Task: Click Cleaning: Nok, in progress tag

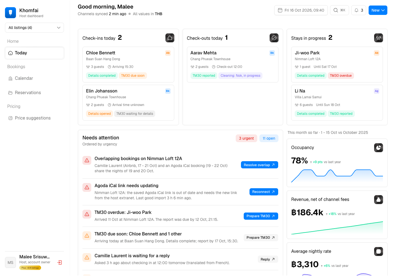Action: tap(240, 76)
